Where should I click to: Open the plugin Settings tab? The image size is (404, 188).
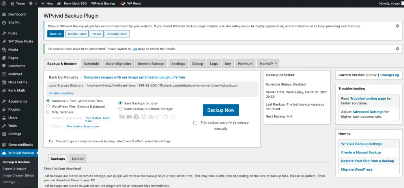pos(178,63)
